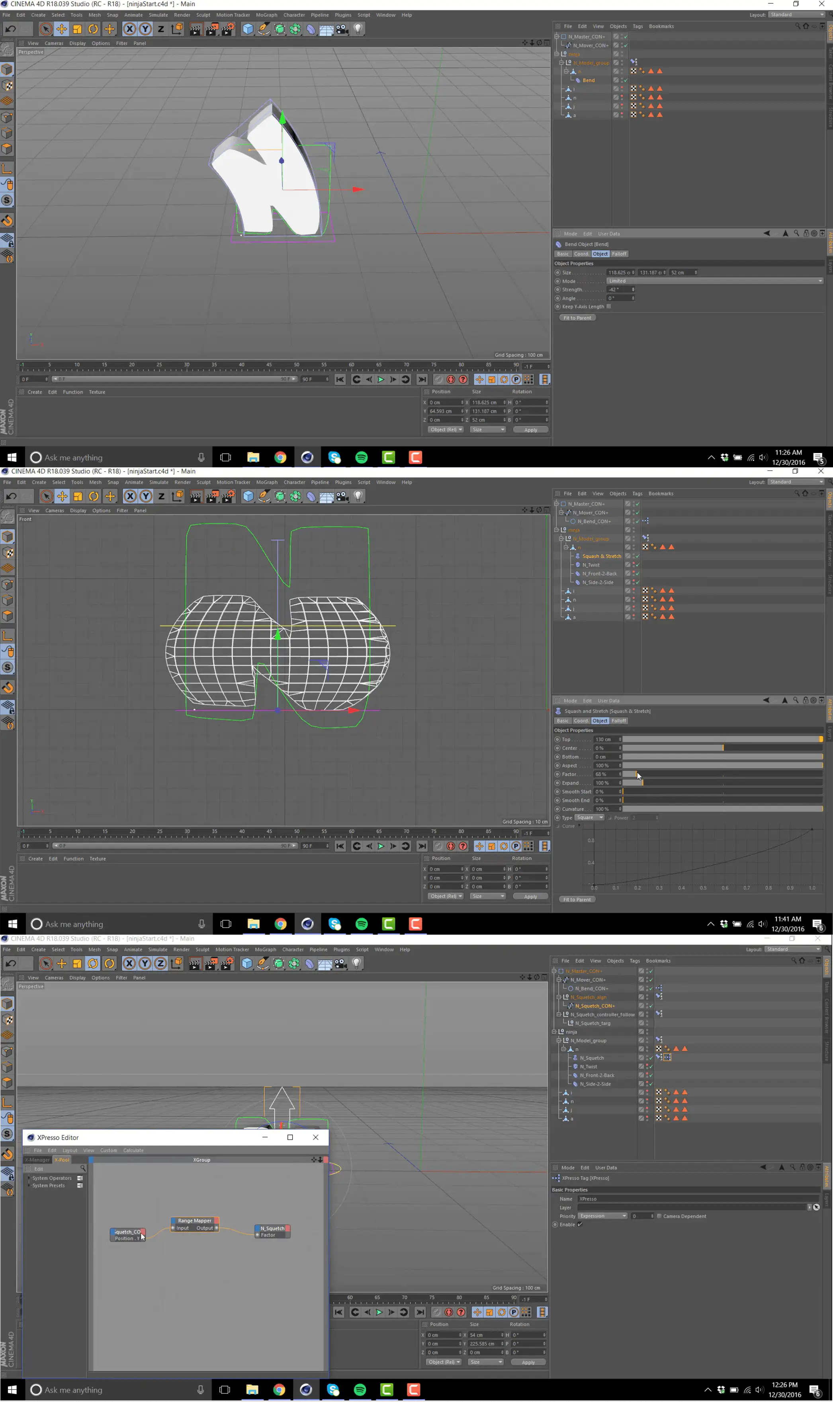Screen dimensions: 833x1402
Task: Select the Scale tool in the Front-view window
Action: tap(78, 496)
